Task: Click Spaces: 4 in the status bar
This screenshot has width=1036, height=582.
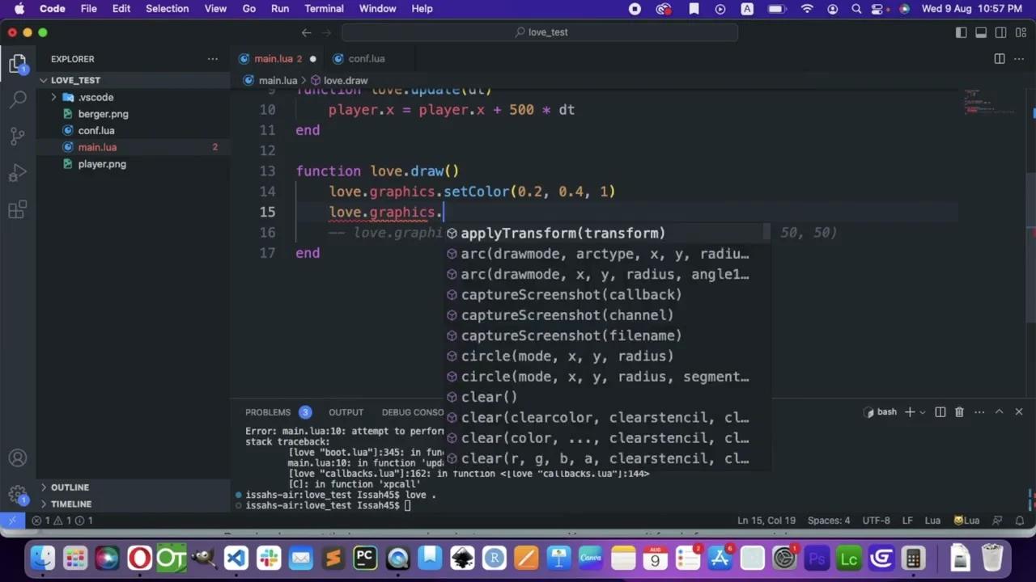Action: (828, 521)
